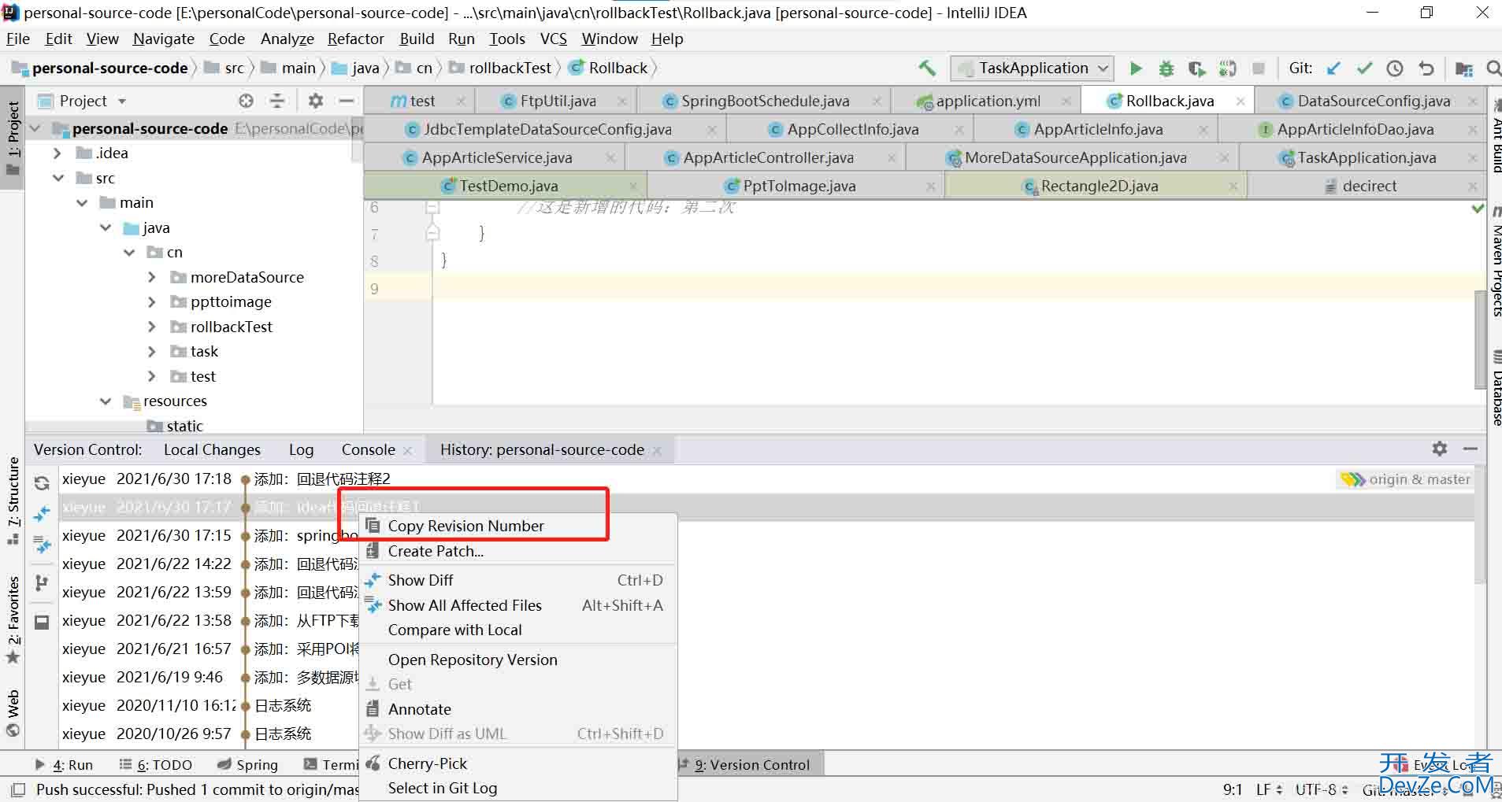Viewport: 1502px width, 802px height.
Task: Expand the .idea folder
Action: pos(57,153)
